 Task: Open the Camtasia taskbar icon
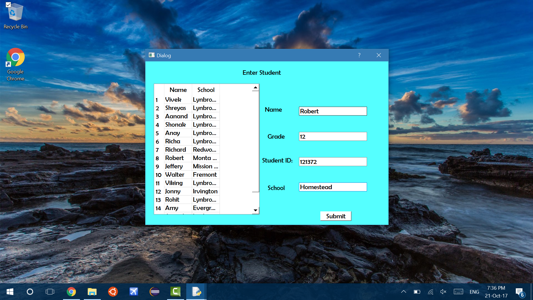click(175, 292)
